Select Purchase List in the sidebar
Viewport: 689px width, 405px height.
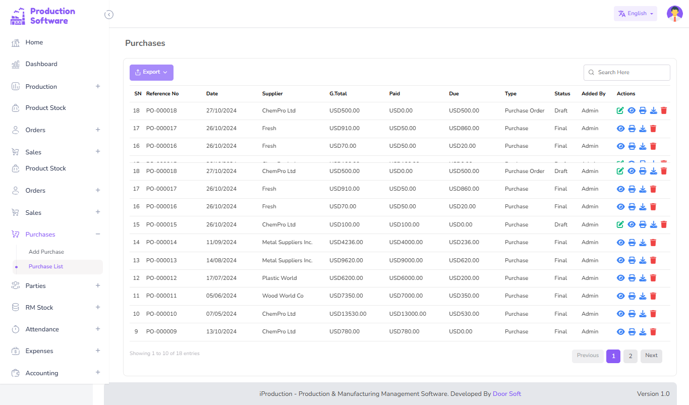click(45, 266)
